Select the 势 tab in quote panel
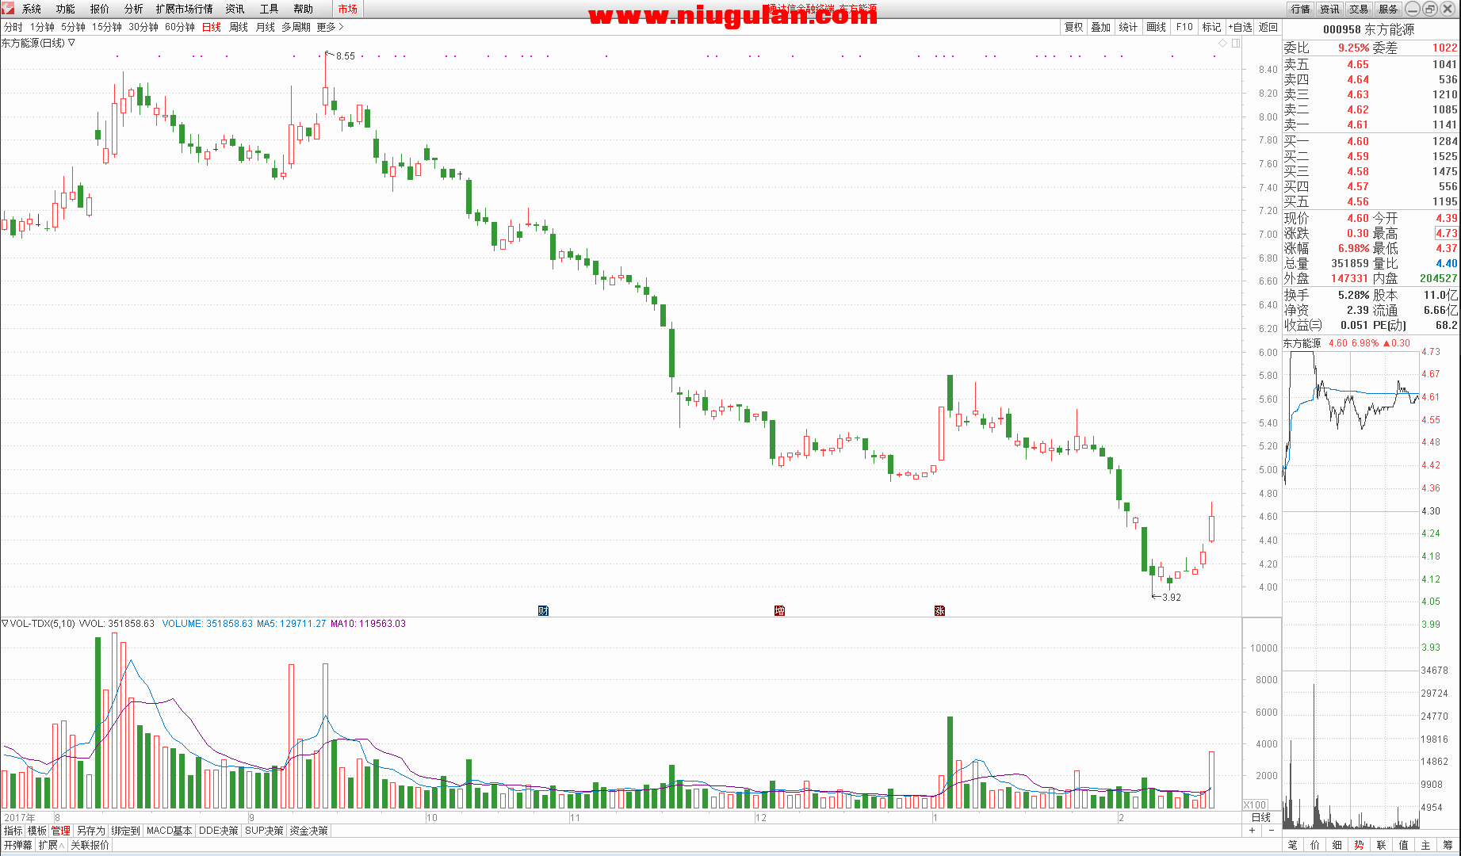The height and width of the screenshot is (856, 1461). click(x=1360, y=845)
